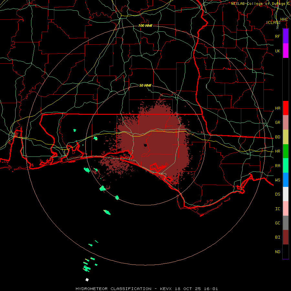Screen dimensions: 291x291
Task: Click the "HYDROMETEOR CLASSIFICATION" title text
Action: 113,289
